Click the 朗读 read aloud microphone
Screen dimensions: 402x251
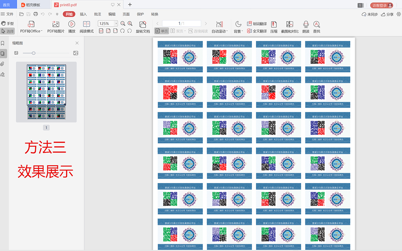click(x=306, y=27)
